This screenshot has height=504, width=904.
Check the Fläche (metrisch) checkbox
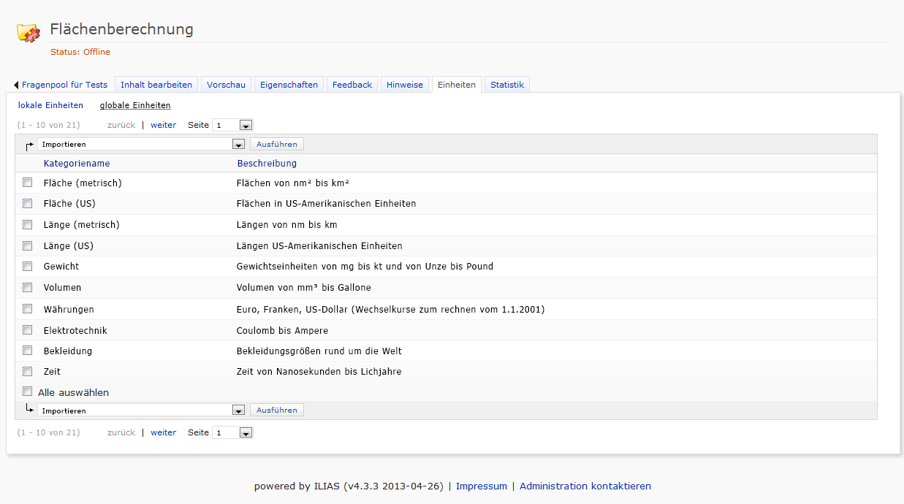[x=28, y=183]
